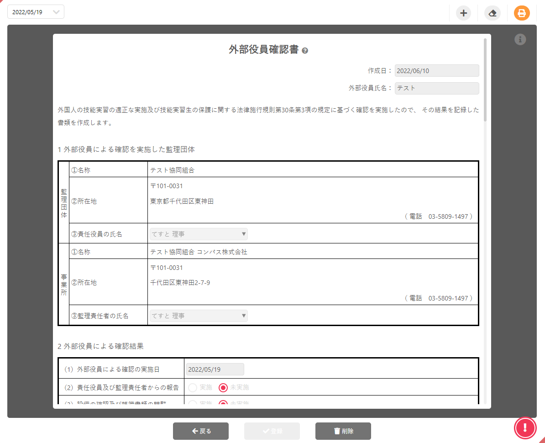Select 実施 in the 設備の確認 row

point(193,403)
